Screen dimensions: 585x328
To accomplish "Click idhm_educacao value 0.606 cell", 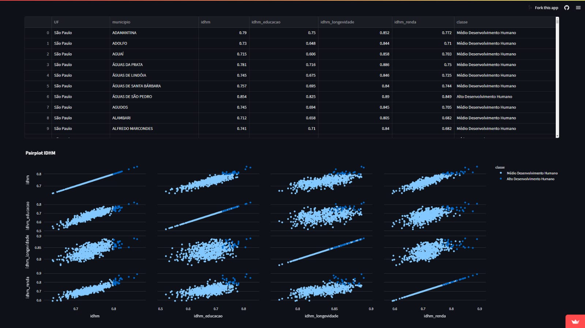I will 283,54.
